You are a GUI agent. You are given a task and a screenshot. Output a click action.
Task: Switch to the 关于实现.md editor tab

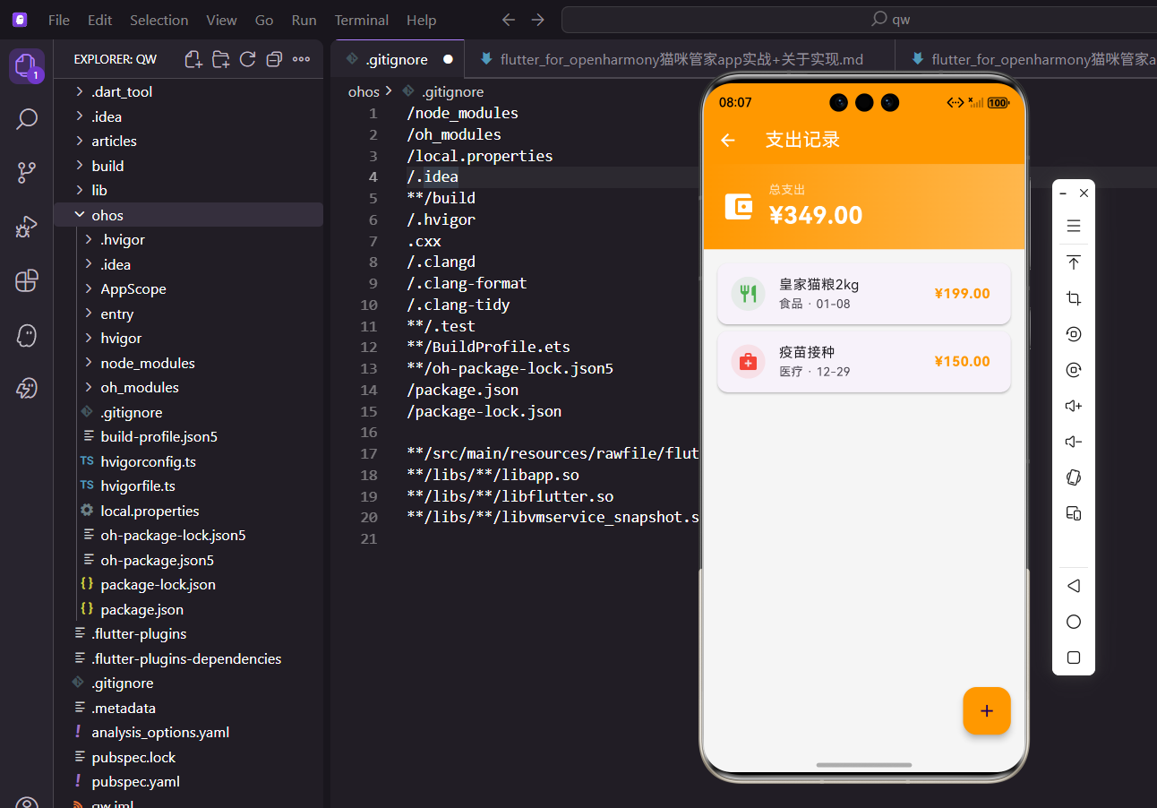679,59
